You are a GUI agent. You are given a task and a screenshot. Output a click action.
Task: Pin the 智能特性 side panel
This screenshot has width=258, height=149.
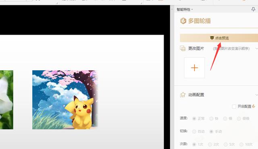(254, 9)
